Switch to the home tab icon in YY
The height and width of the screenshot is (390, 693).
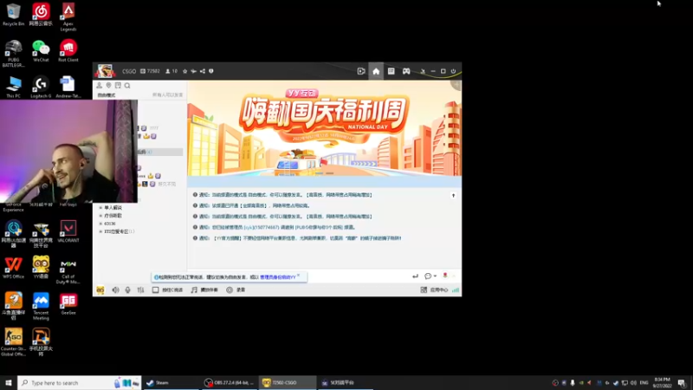(376, 71)
